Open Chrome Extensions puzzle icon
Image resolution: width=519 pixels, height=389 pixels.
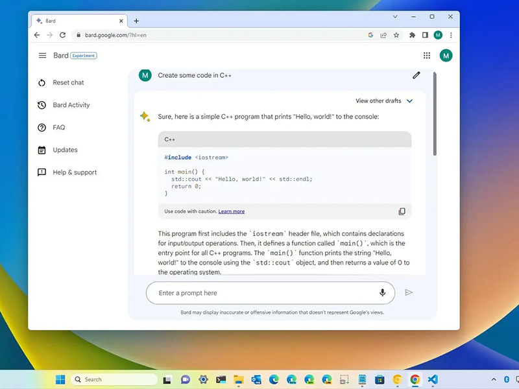[412, 35]
